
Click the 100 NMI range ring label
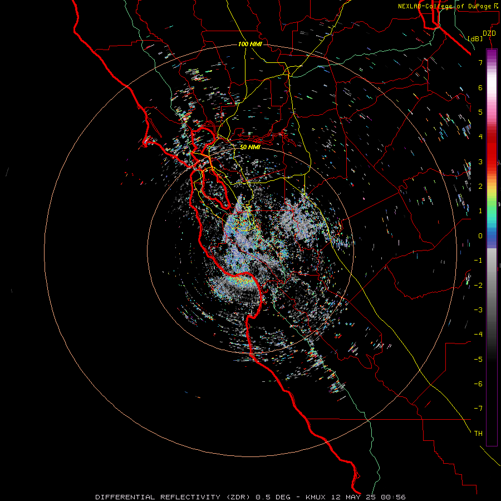tap(250, 44)
